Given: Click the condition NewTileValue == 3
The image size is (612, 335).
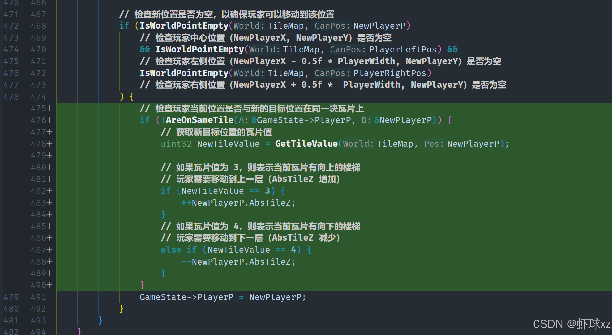Looking at the screenshot, I should click(x=226, y=191).
